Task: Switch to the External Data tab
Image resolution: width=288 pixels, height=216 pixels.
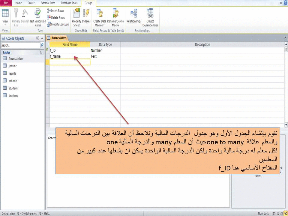Action: [48, 3]
